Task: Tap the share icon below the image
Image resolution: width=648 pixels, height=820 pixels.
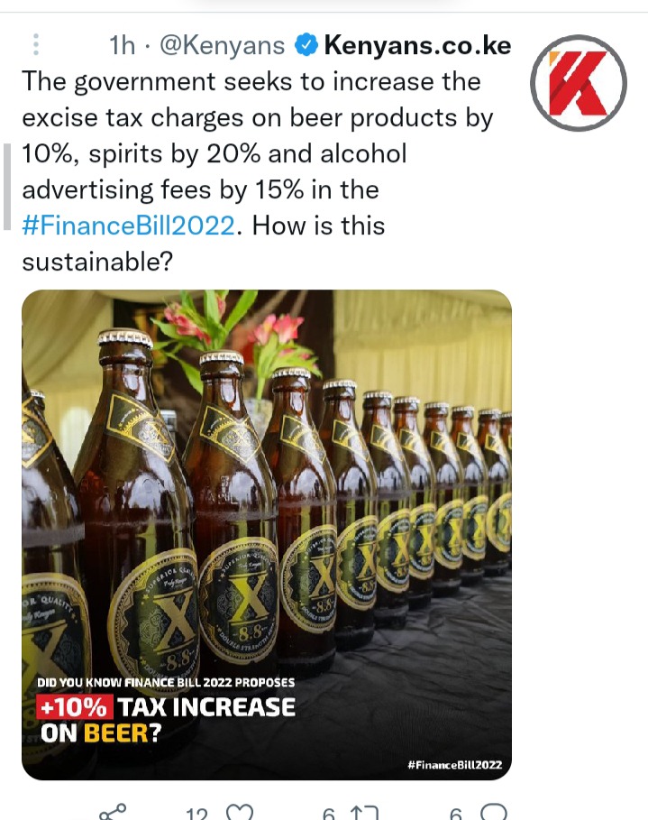Action: tap(113, 813)
